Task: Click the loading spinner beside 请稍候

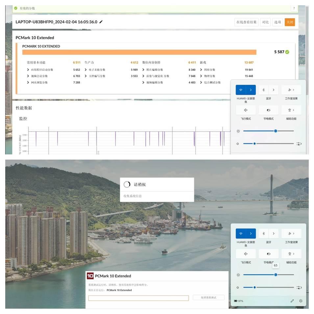Action: click(127, 184)
